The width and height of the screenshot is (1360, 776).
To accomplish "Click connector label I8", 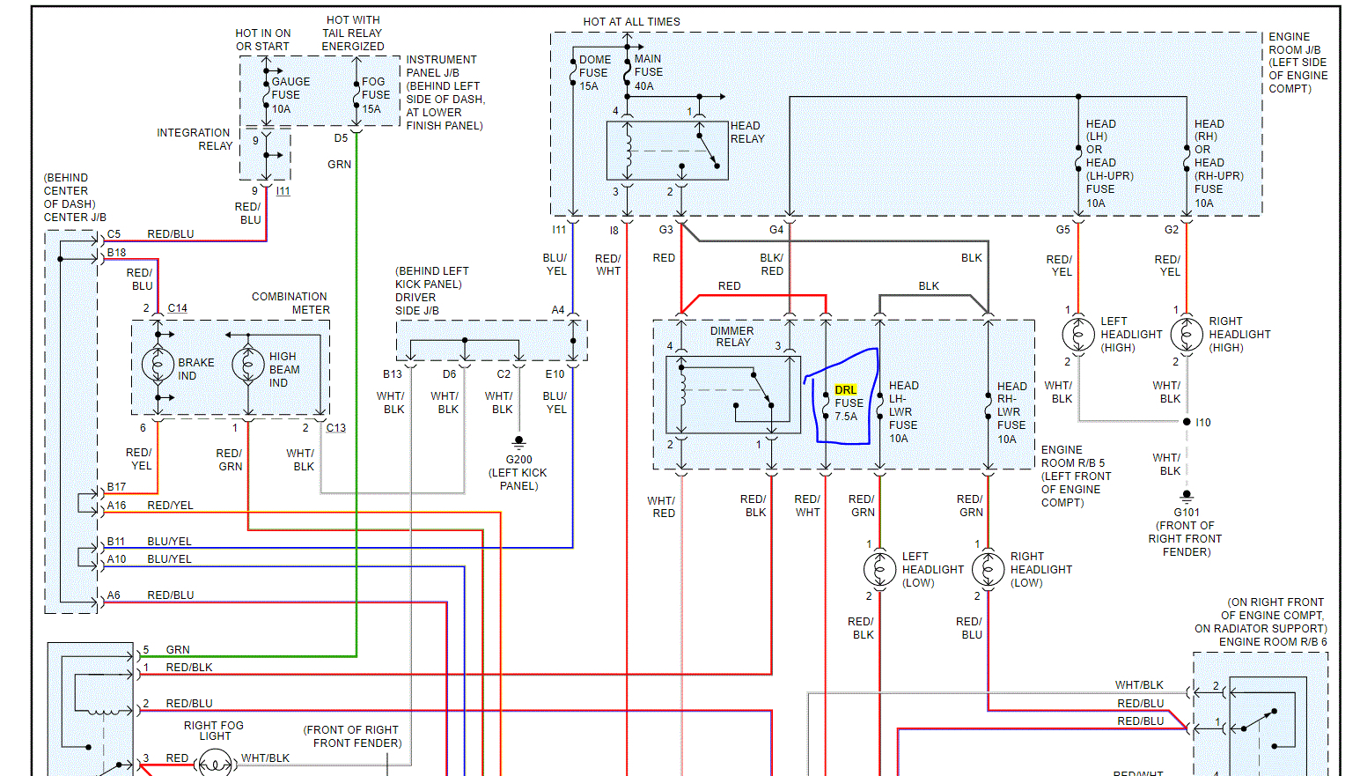I will pyautogui.click(x=614, y=231).
